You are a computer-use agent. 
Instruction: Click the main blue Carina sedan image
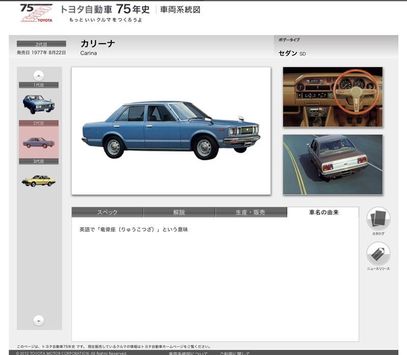pos(171,131)
